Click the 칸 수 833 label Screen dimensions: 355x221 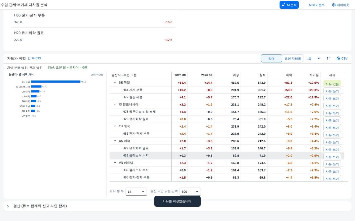(34, 58)
